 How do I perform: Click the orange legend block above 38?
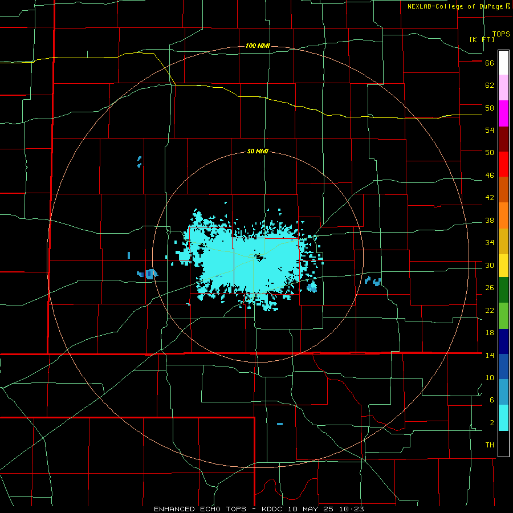click(503, 215)
